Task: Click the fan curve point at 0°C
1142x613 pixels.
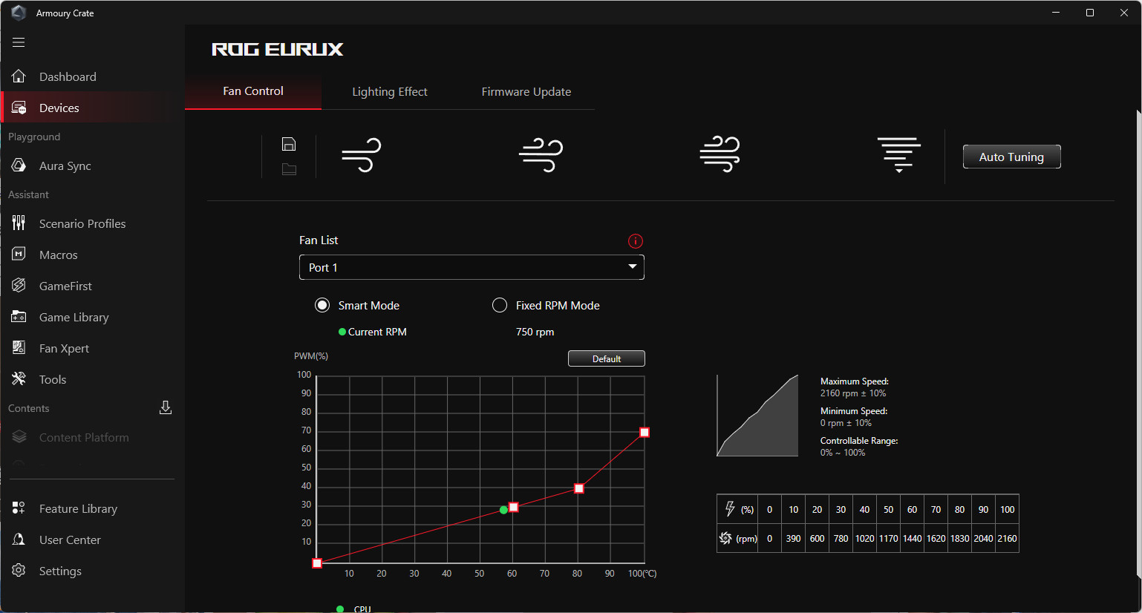Action: point(317,563)
